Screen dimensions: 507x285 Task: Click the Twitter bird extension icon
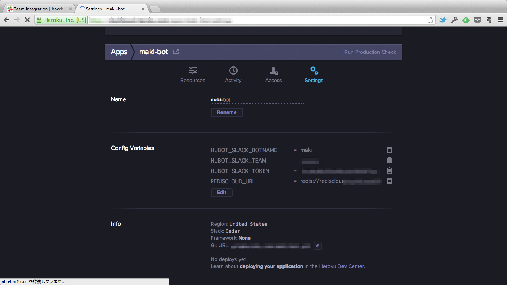click(443, 20)
